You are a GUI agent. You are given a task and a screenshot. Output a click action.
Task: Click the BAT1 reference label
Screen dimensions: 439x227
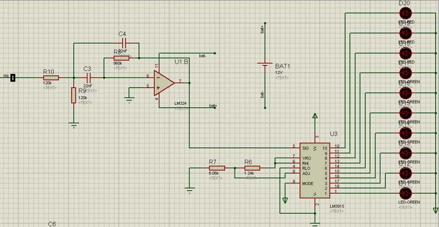pos(283,66)
